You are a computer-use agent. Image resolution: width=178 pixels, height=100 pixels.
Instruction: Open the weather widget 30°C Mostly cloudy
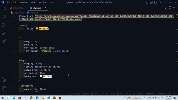pos(133,98)
